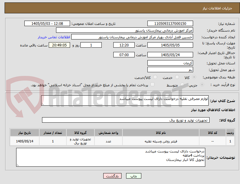Click the goods group field تجهیزات تولید و توزیع برق
This screenshot has width=240, height=184.
pyautogui.click(x=126, y=120)
